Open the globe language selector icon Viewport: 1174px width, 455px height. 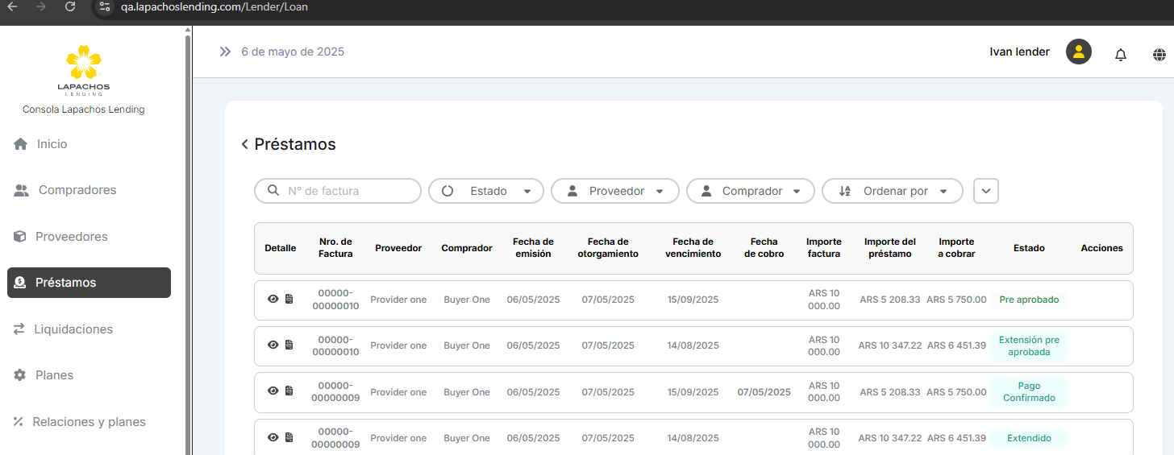pos(1159,55)
